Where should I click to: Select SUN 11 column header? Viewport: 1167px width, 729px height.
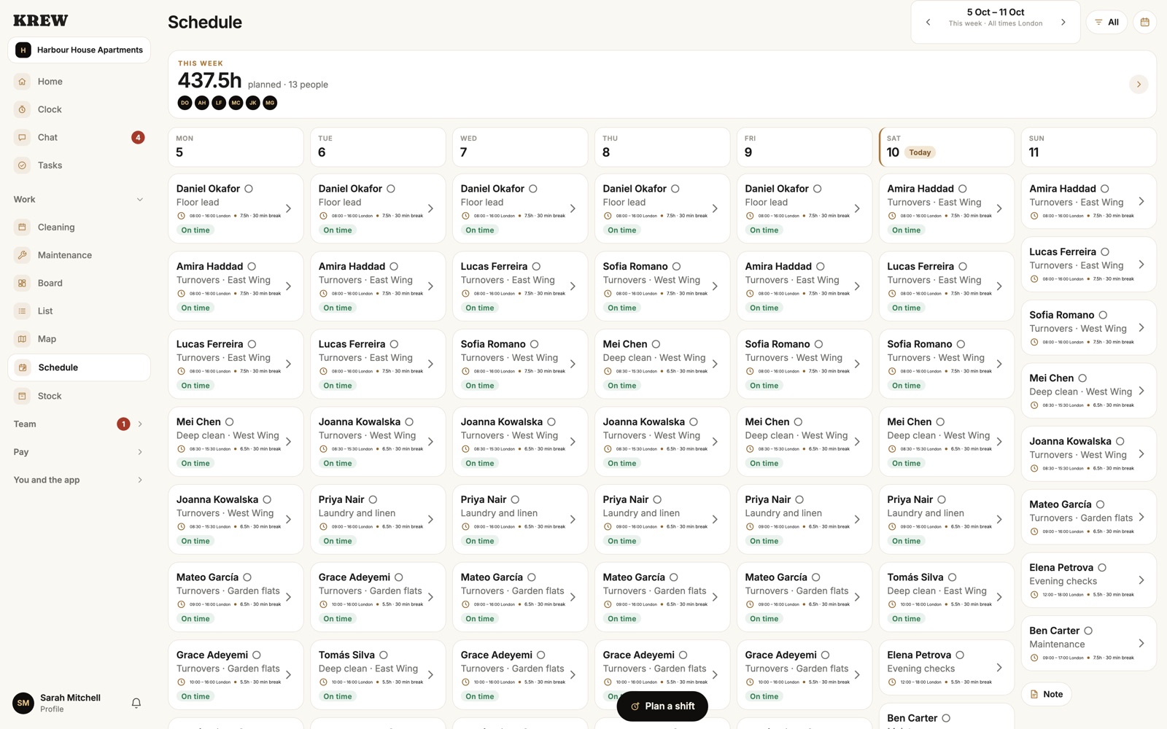click(1088, 147)
